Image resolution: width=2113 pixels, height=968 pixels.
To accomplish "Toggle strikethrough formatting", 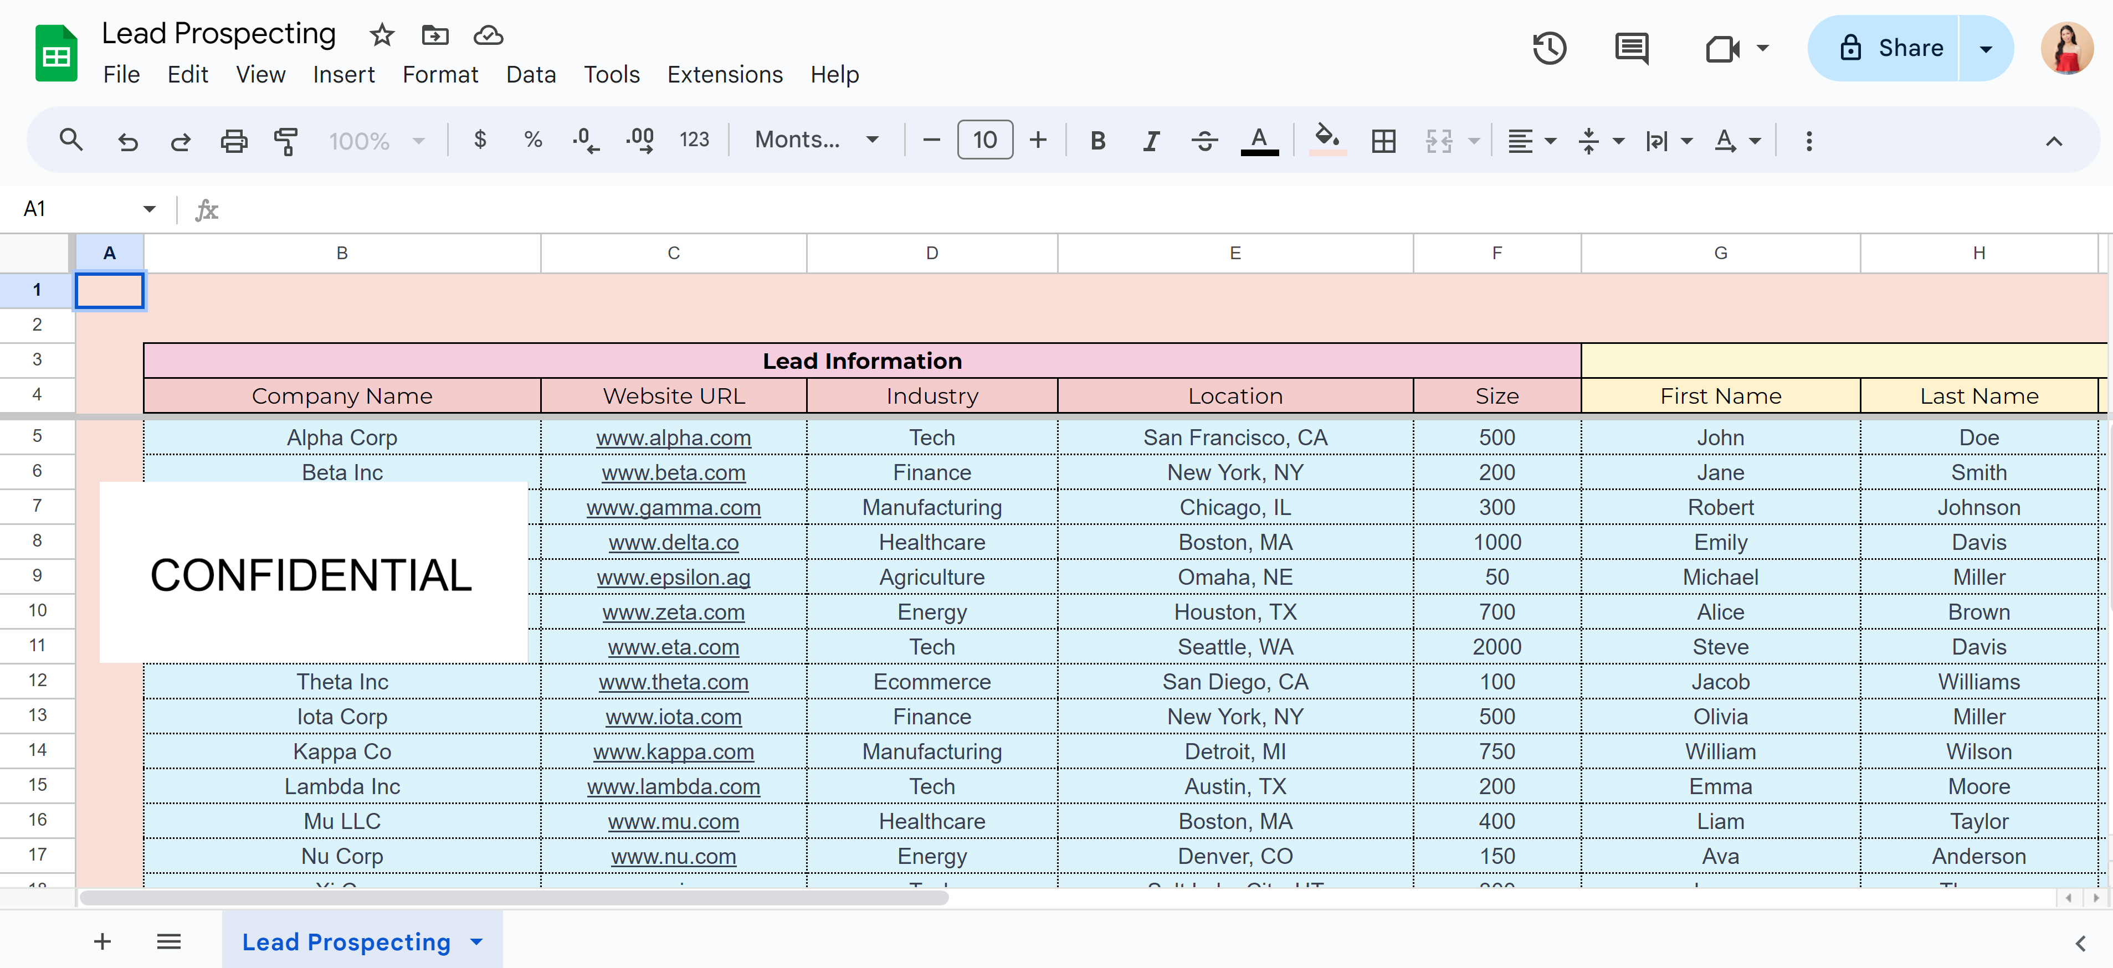I will (x=1204, y=141).
